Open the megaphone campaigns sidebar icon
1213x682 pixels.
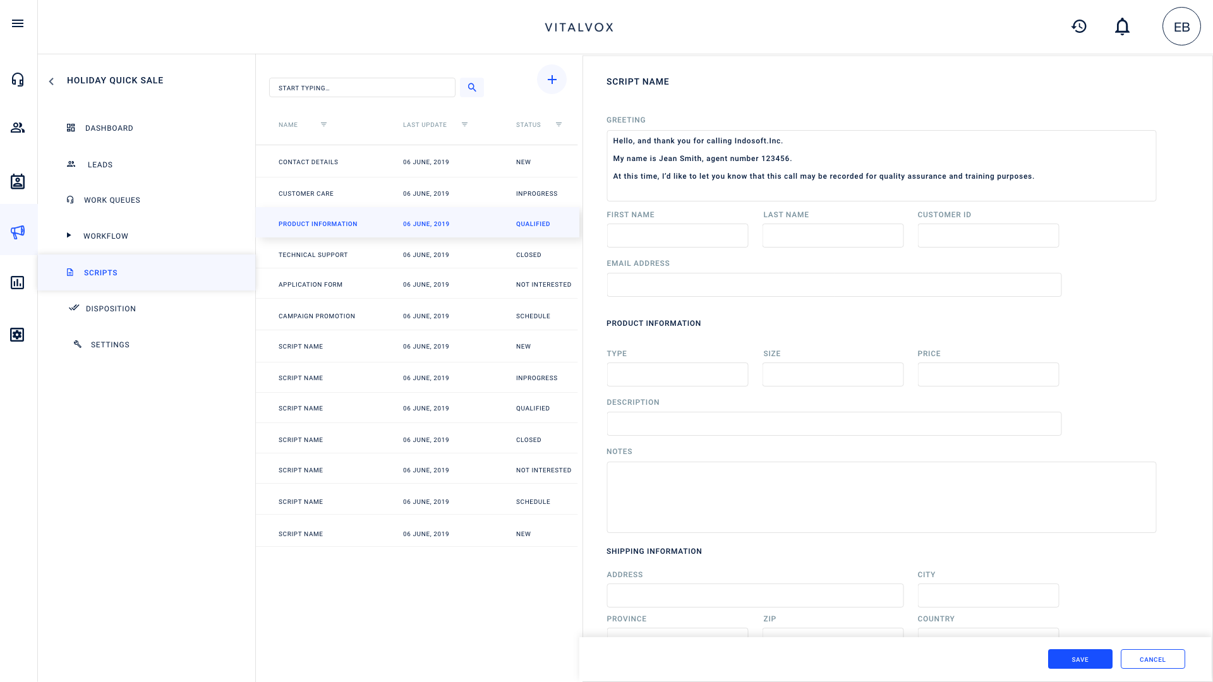pos(18,232)
